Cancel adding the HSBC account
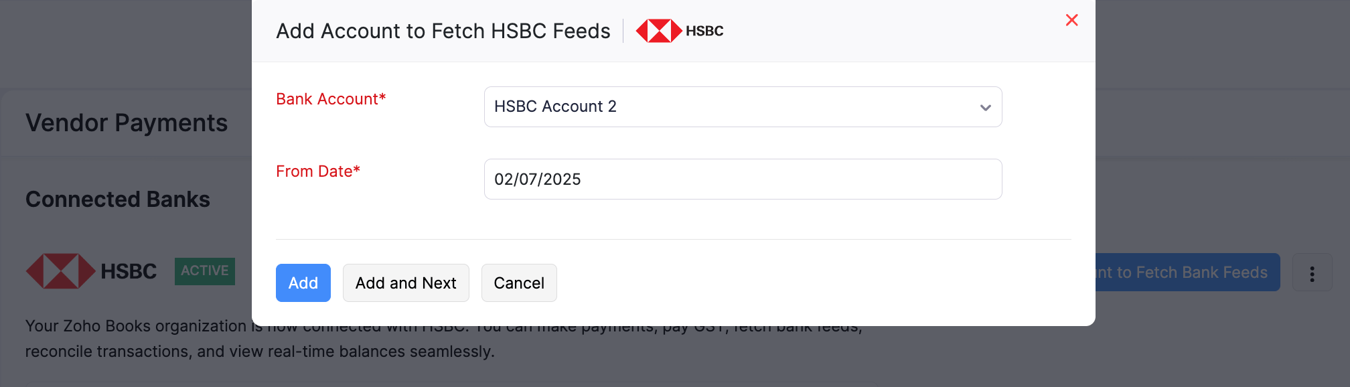1350x387 pixels. point(519,283)
